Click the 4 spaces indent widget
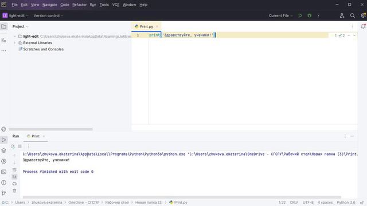 tap(325, 203)
